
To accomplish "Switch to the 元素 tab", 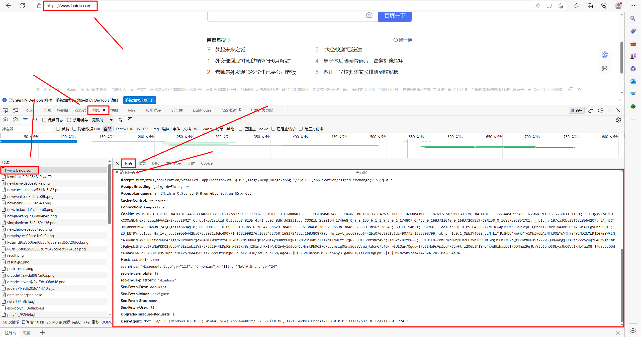I will [47, 110].
